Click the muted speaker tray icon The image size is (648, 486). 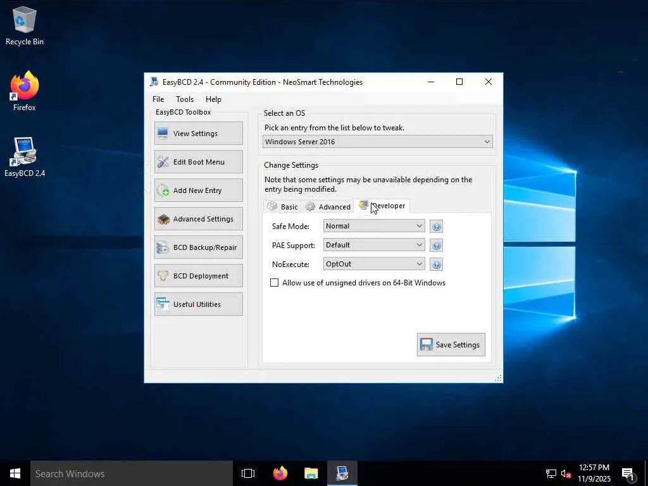(566, 473)
